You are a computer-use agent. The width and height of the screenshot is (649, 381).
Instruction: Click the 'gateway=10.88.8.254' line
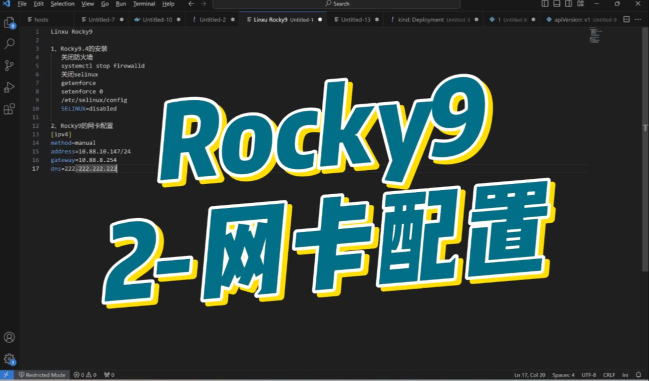[84, 160]
